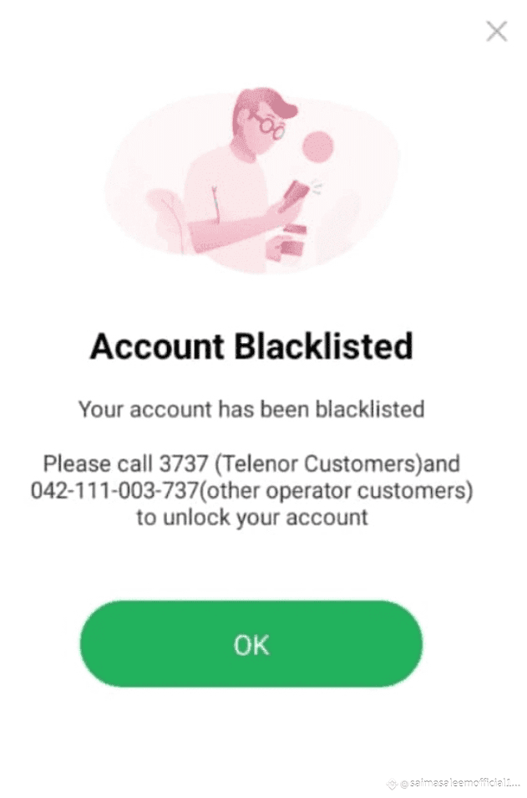This screenshot has height=798, width=527.
Task: Click the chair in the illustration
Action: point(165,219)
